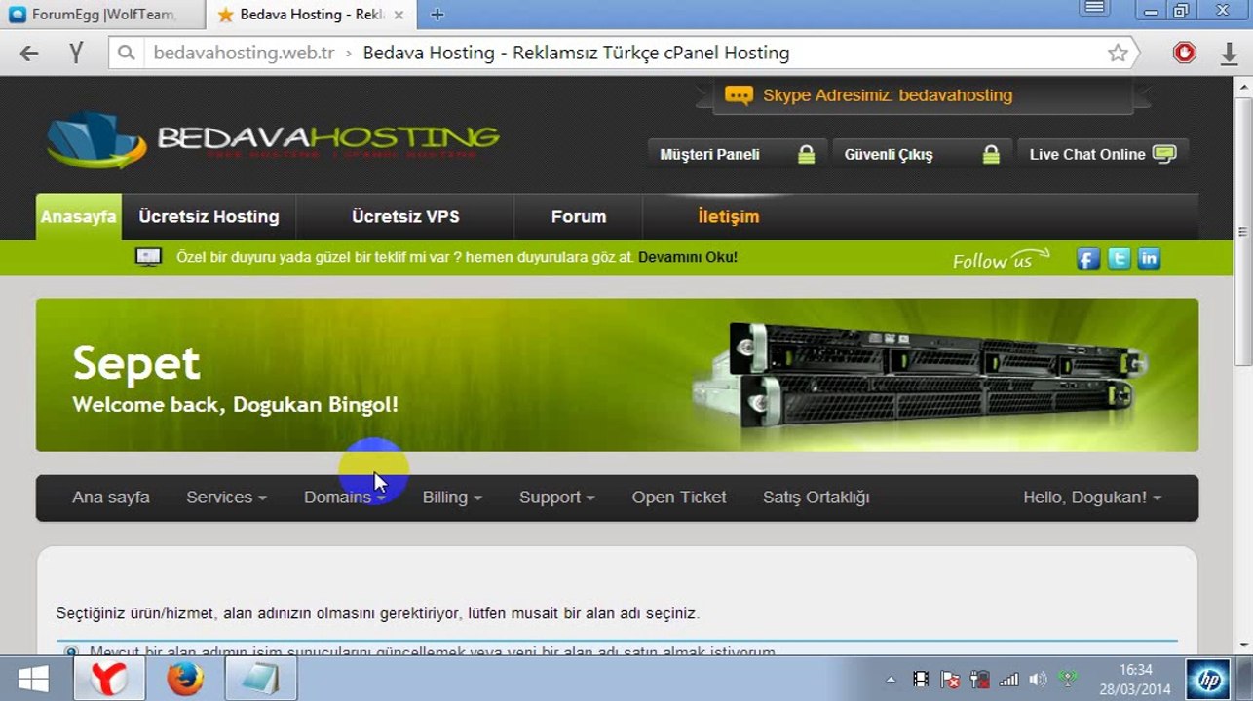Image resolution: width=1253 pixels, height=701 pixels.
Task: Expand the Services dropdown menu
Action: pos(226,498)
